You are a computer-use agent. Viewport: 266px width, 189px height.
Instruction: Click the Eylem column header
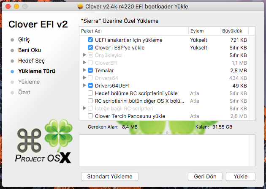[204, 31]
